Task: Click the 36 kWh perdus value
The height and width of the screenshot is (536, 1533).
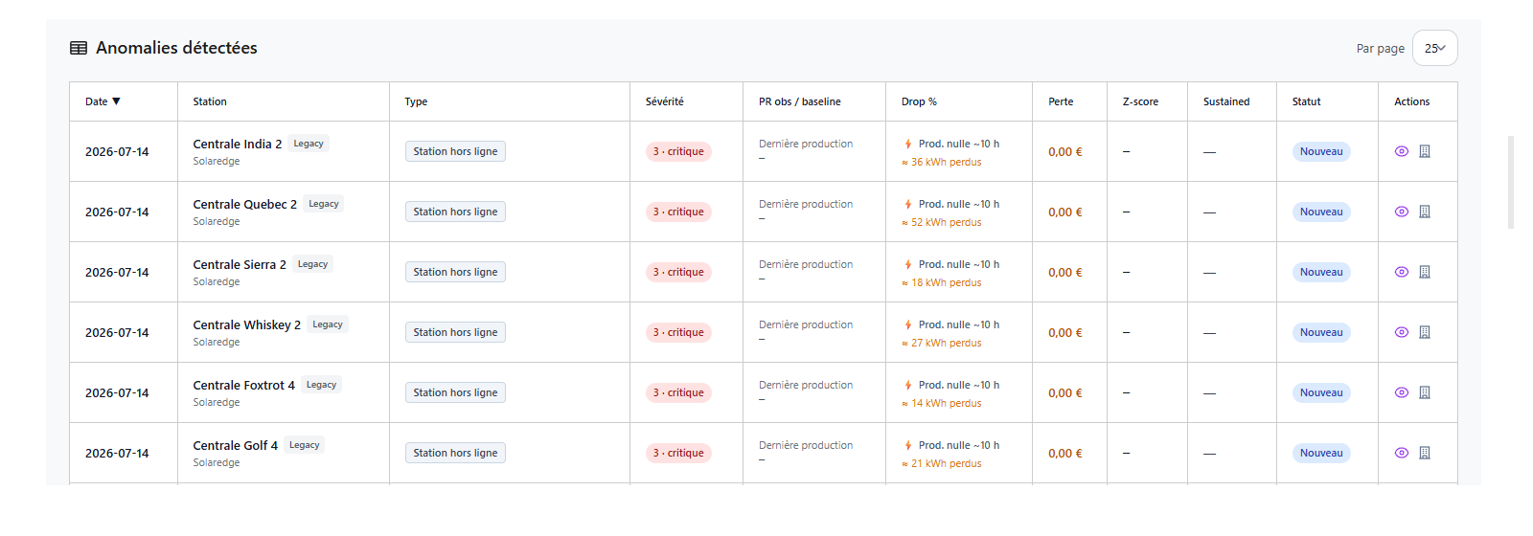Action: click(x=942, y=163)
